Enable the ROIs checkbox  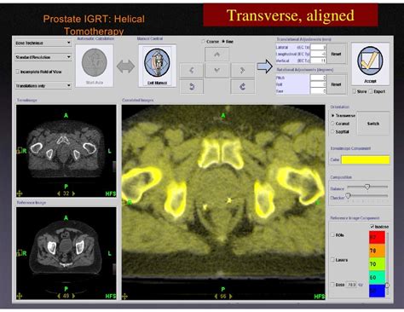click(x=332, y=235)
